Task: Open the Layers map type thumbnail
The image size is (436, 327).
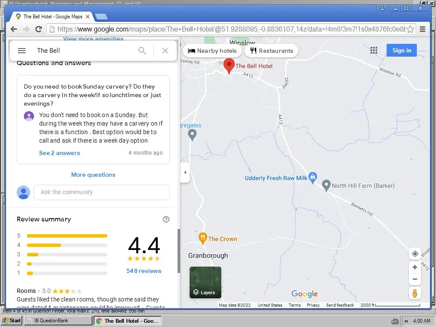Action: click(x=206, y=283)
